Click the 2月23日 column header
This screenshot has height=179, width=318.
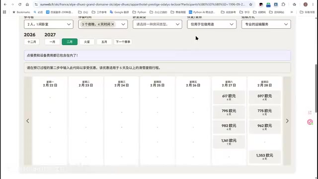pos(86,84)
